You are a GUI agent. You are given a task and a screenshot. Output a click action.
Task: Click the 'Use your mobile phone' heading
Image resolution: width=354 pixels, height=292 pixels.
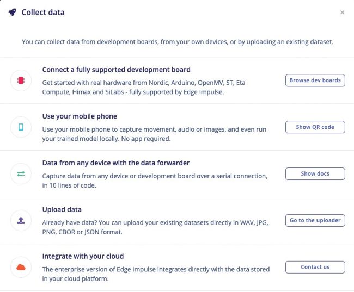tap(80, 116)
